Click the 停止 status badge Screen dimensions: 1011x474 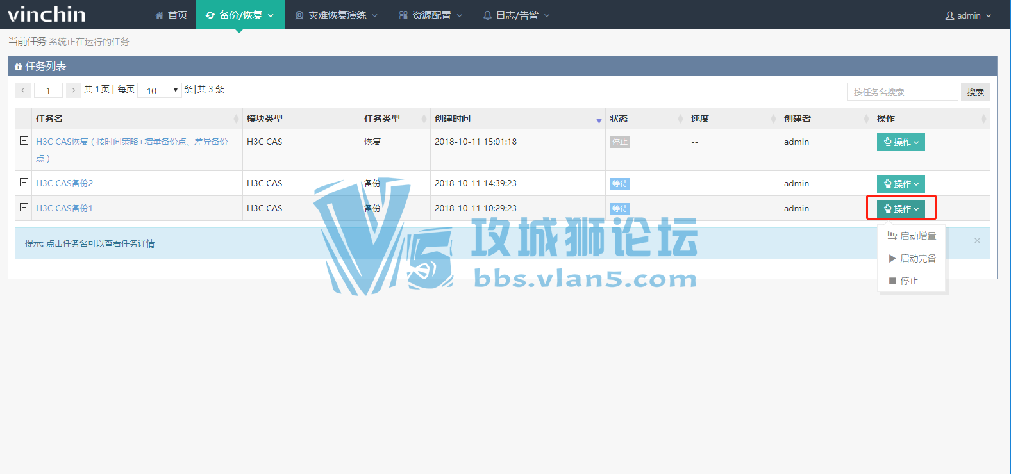pos(619,142)
